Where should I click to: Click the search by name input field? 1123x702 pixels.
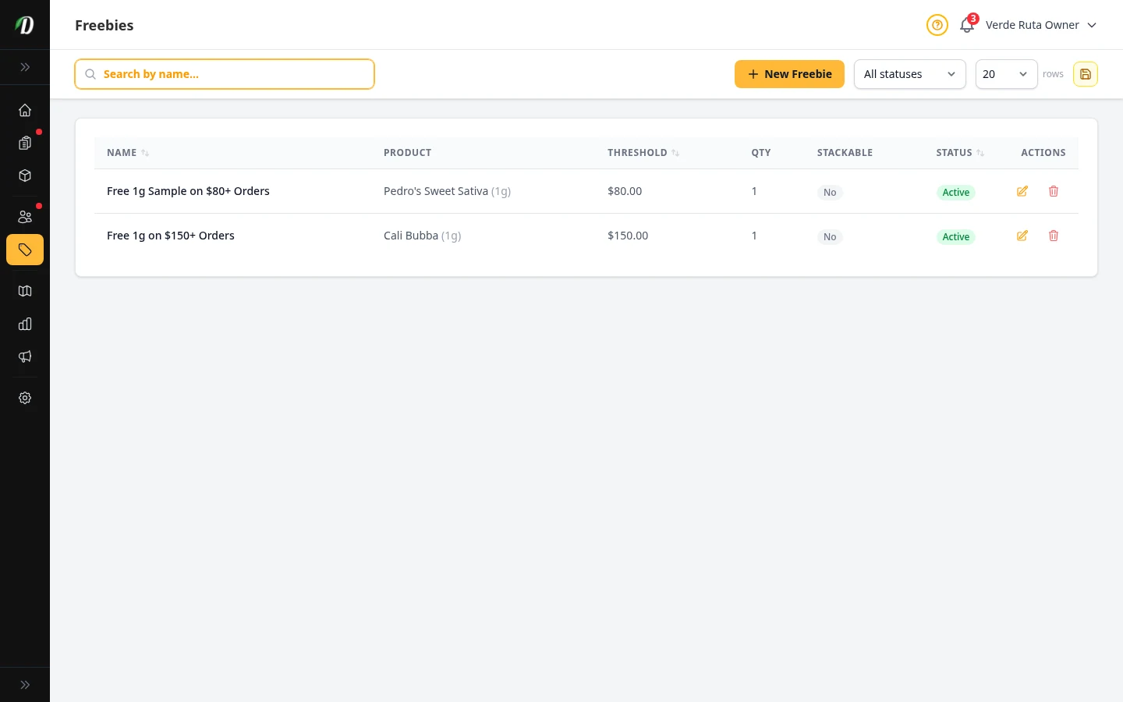225,74
